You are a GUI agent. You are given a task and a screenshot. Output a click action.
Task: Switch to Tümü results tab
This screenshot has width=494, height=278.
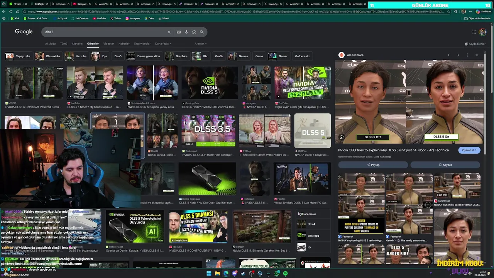[64, 44]
